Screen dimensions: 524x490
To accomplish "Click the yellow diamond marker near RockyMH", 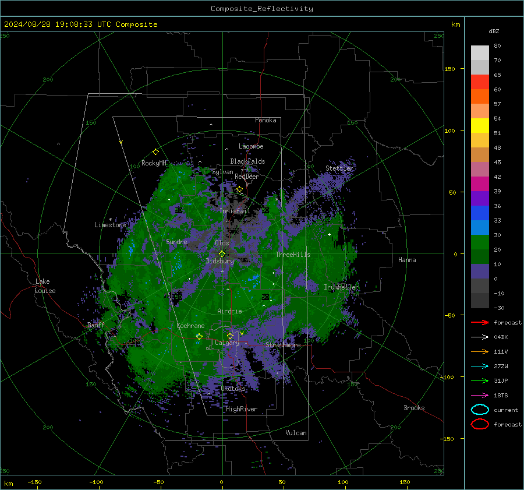I will pyautogui.click(x=155, y=152).
